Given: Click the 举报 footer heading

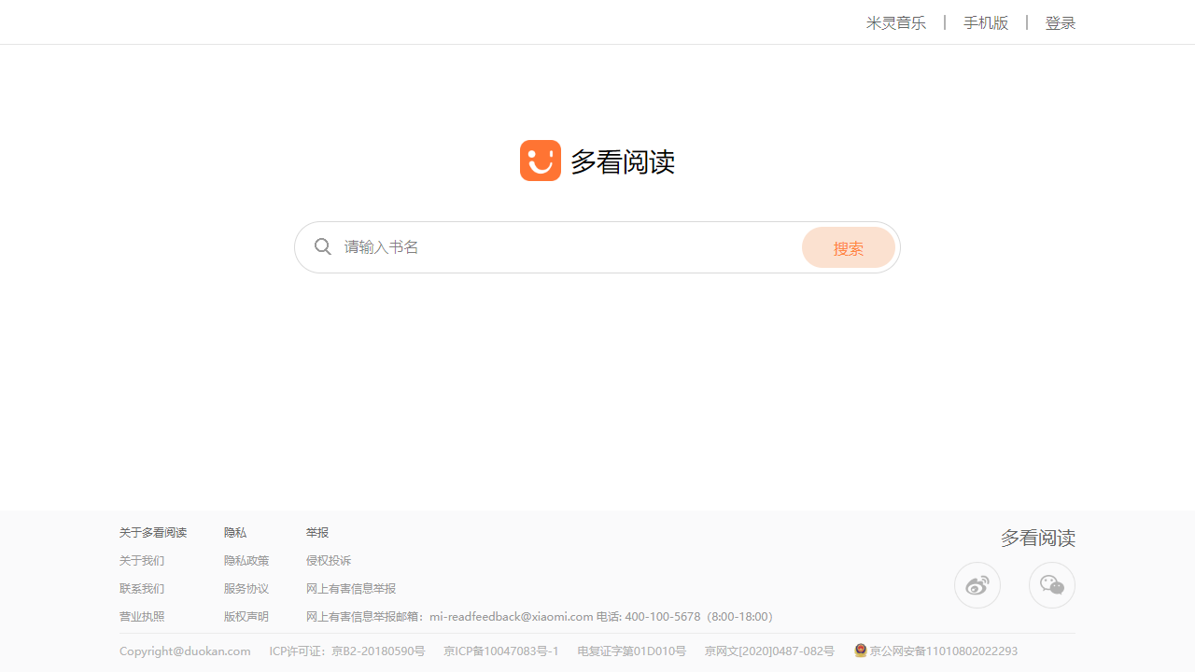Looking at the screenshot, I should [x=317, y=533].
